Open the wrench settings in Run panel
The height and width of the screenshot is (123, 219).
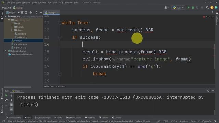[6, 100]
